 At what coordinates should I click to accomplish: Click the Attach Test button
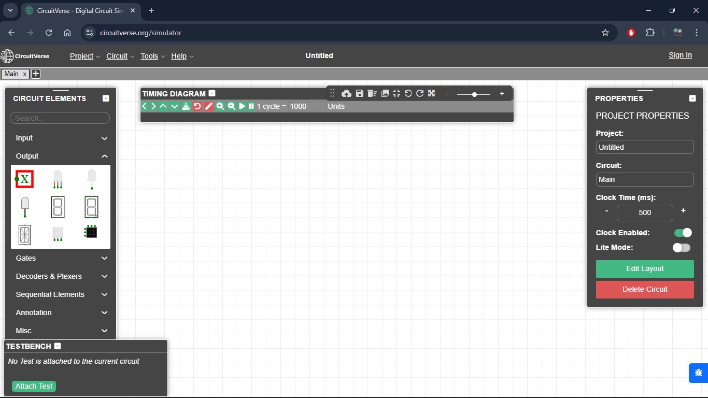34,386
